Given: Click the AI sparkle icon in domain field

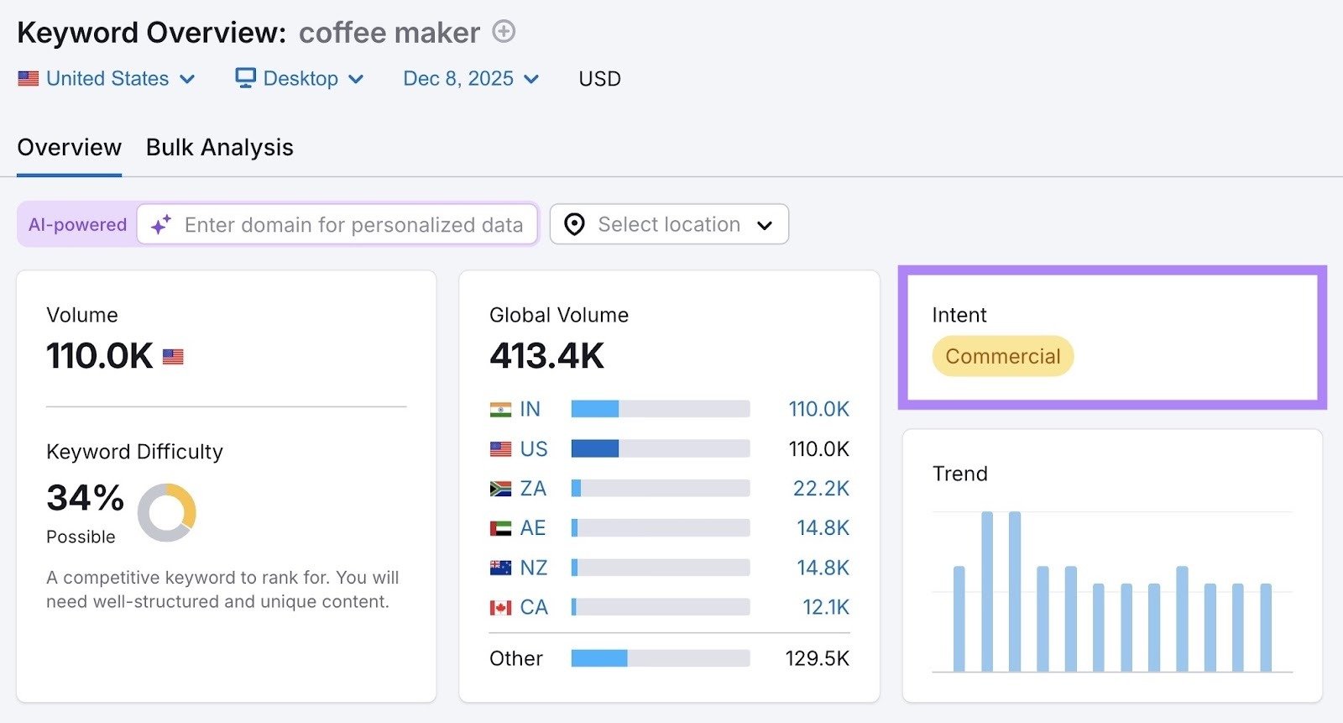Looking at the screenshot, I should click(x=161, y=224).
